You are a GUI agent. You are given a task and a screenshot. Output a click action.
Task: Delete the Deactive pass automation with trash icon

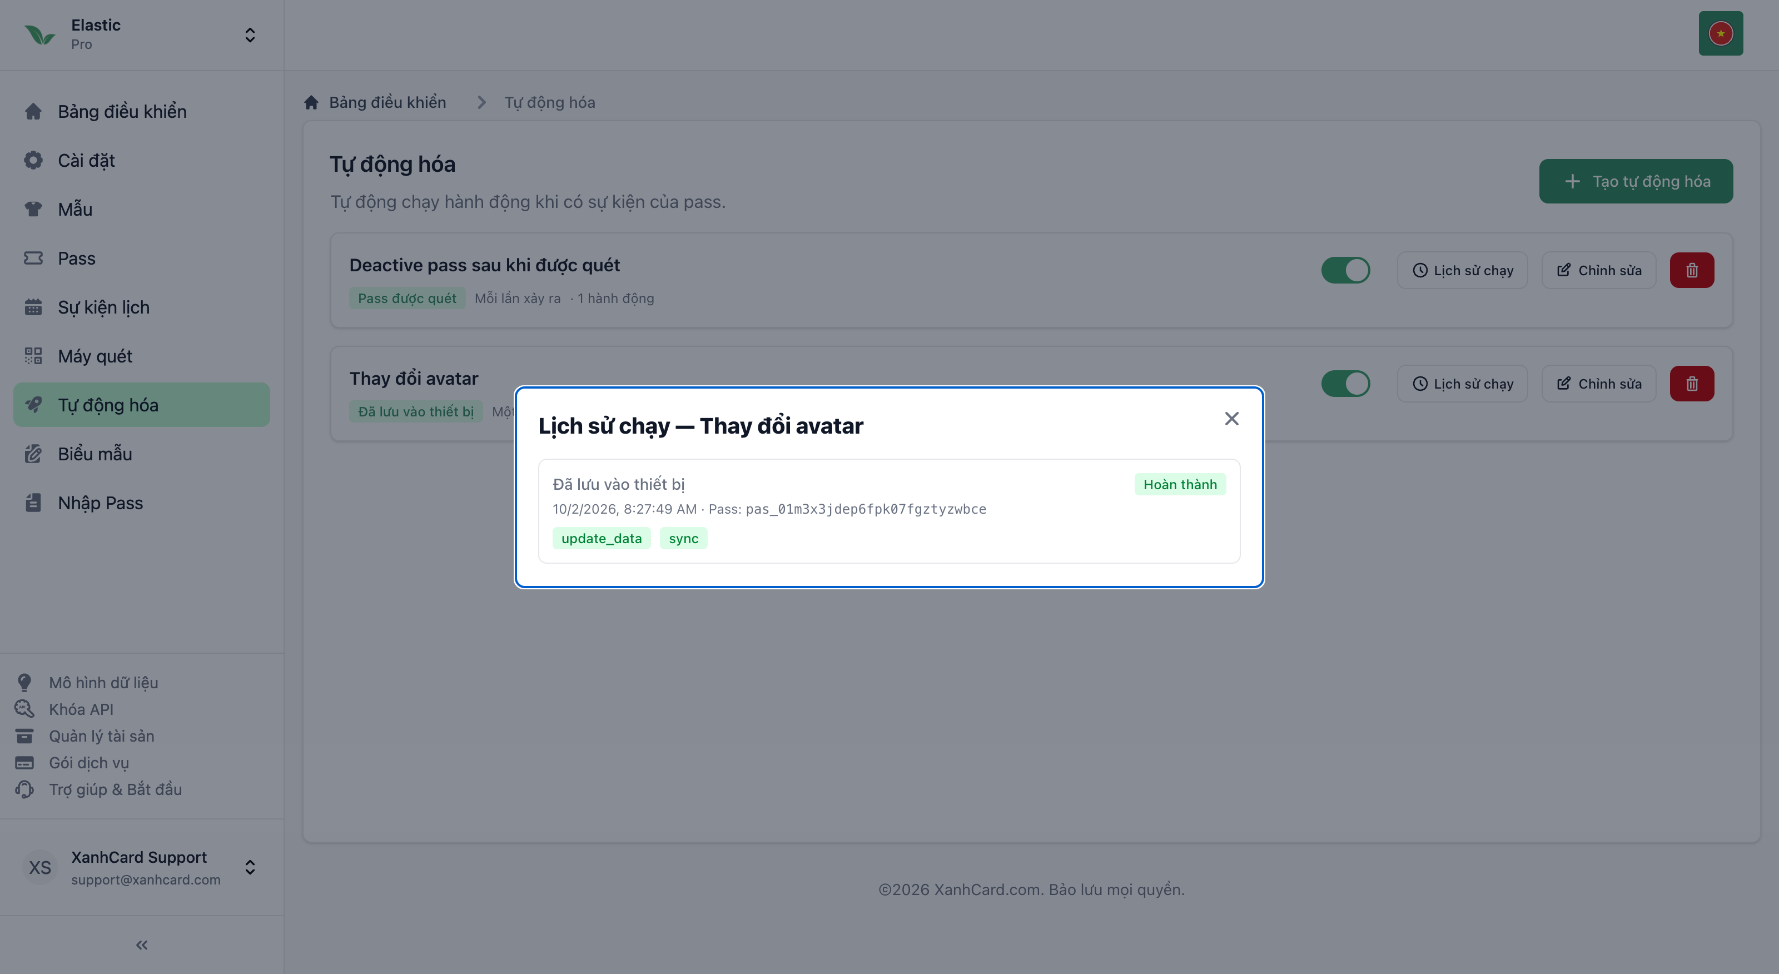(1691, 270)
